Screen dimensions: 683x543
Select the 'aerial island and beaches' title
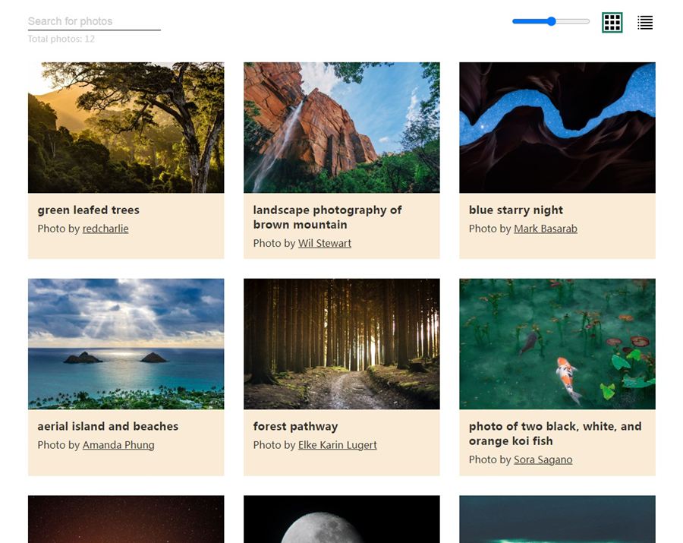108,427
